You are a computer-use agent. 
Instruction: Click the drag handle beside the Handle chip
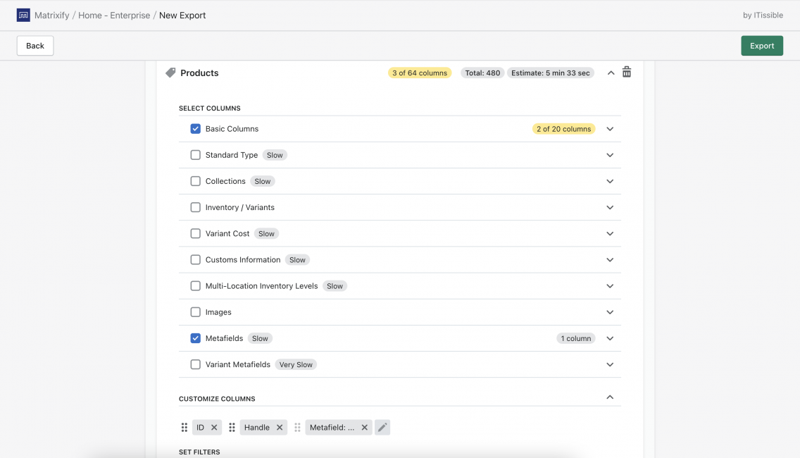[232, 427]
